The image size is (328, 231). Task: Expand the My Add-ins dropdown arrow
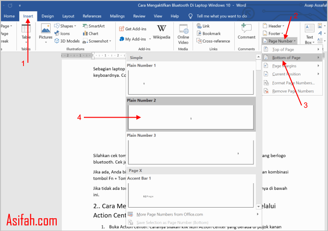coord(150,39)
